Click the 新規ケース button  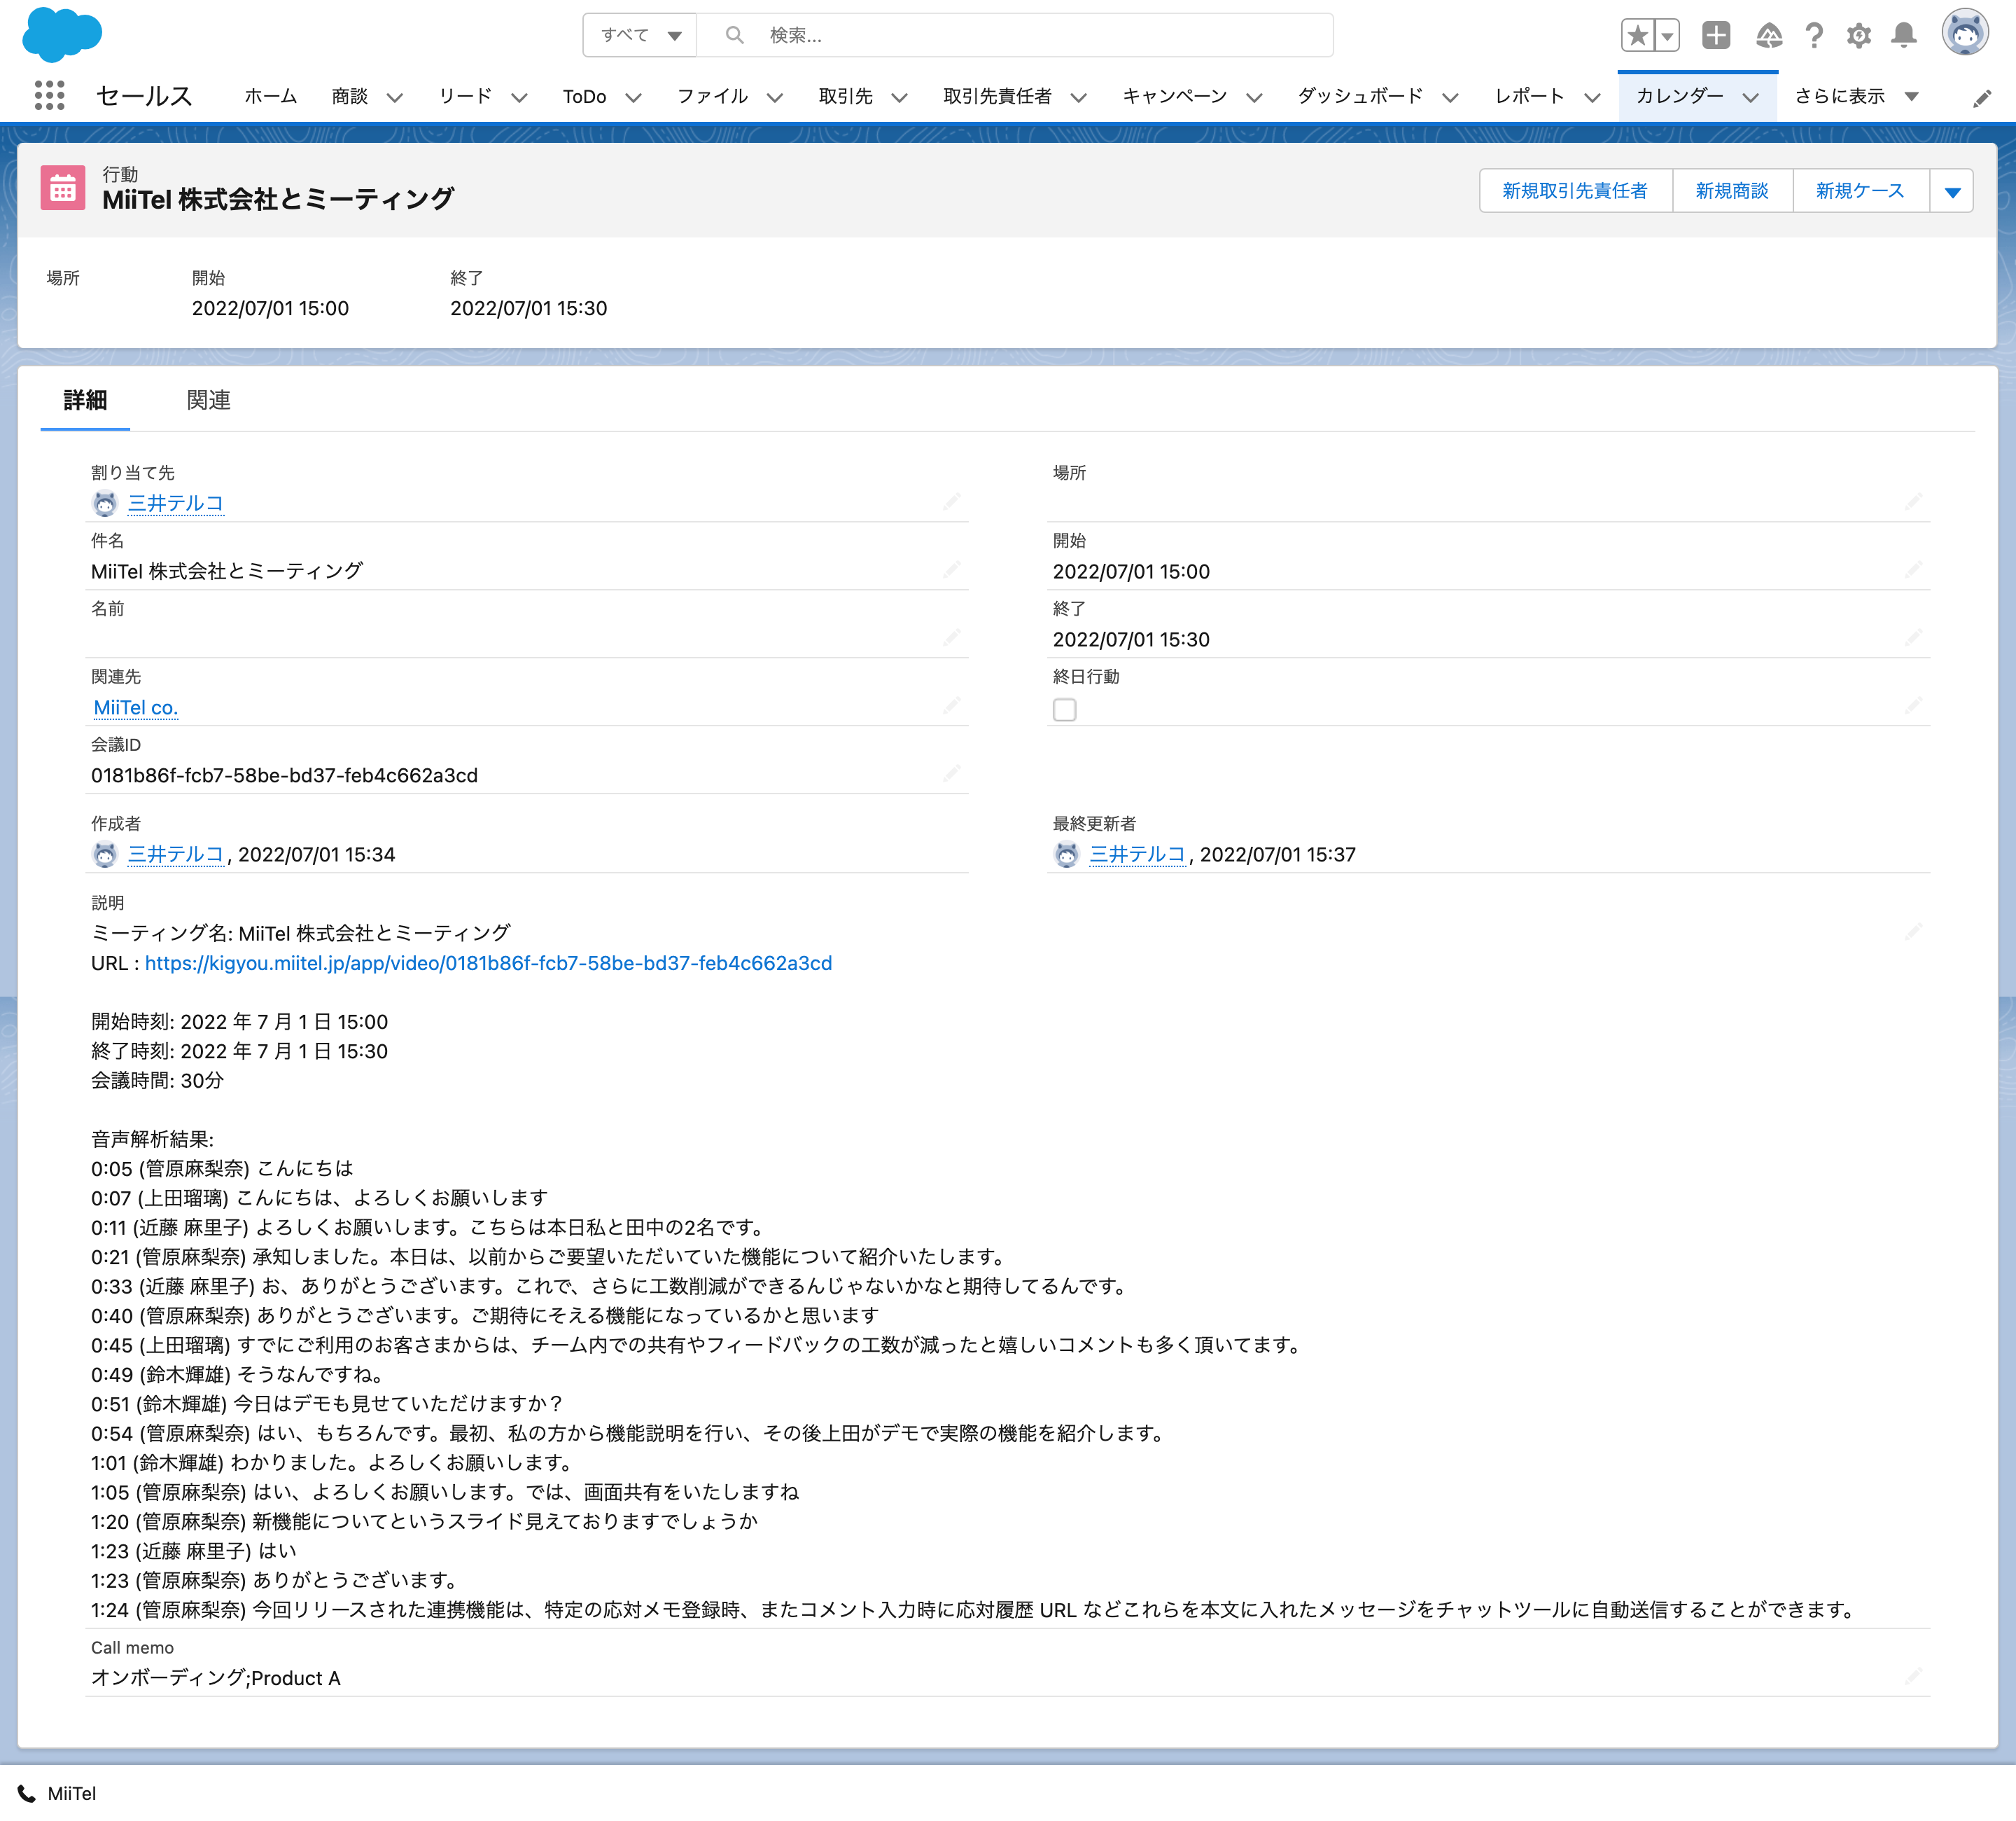1860,191
